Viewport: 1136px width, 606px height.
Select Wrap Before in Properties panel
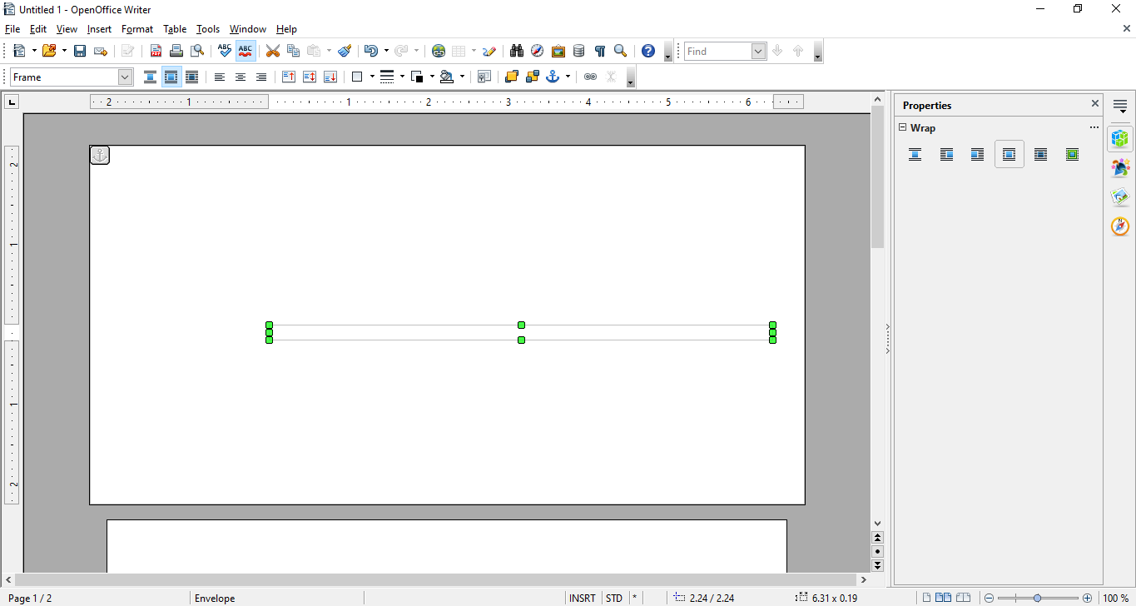[946, 154]
